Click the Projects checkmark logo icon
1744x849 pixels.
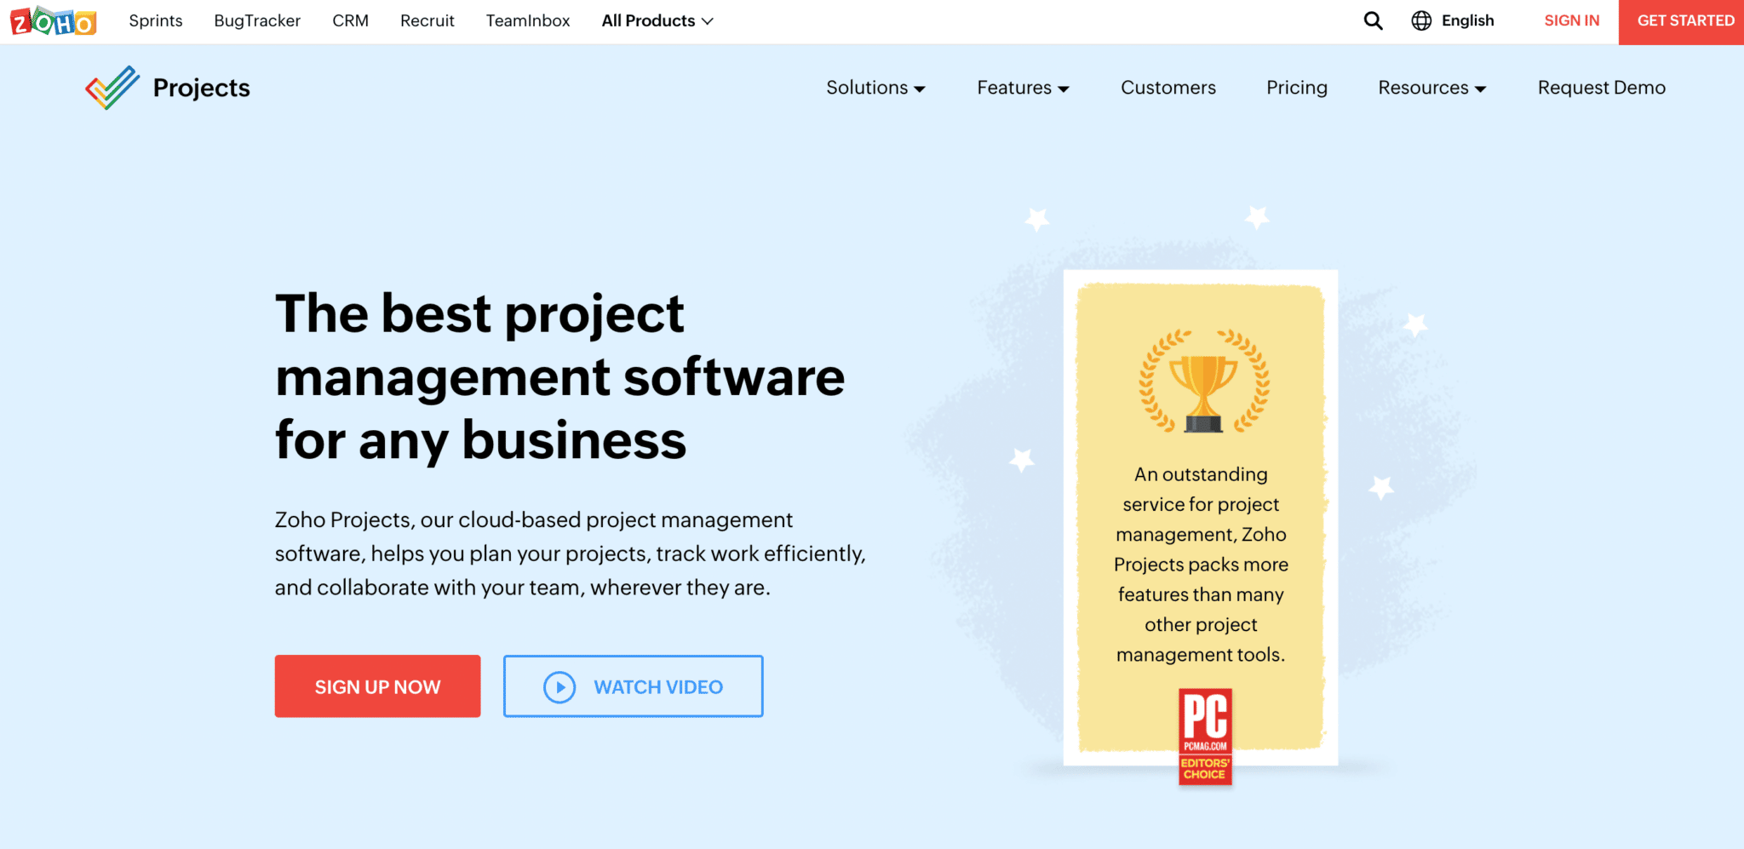(x=112, y=88)
